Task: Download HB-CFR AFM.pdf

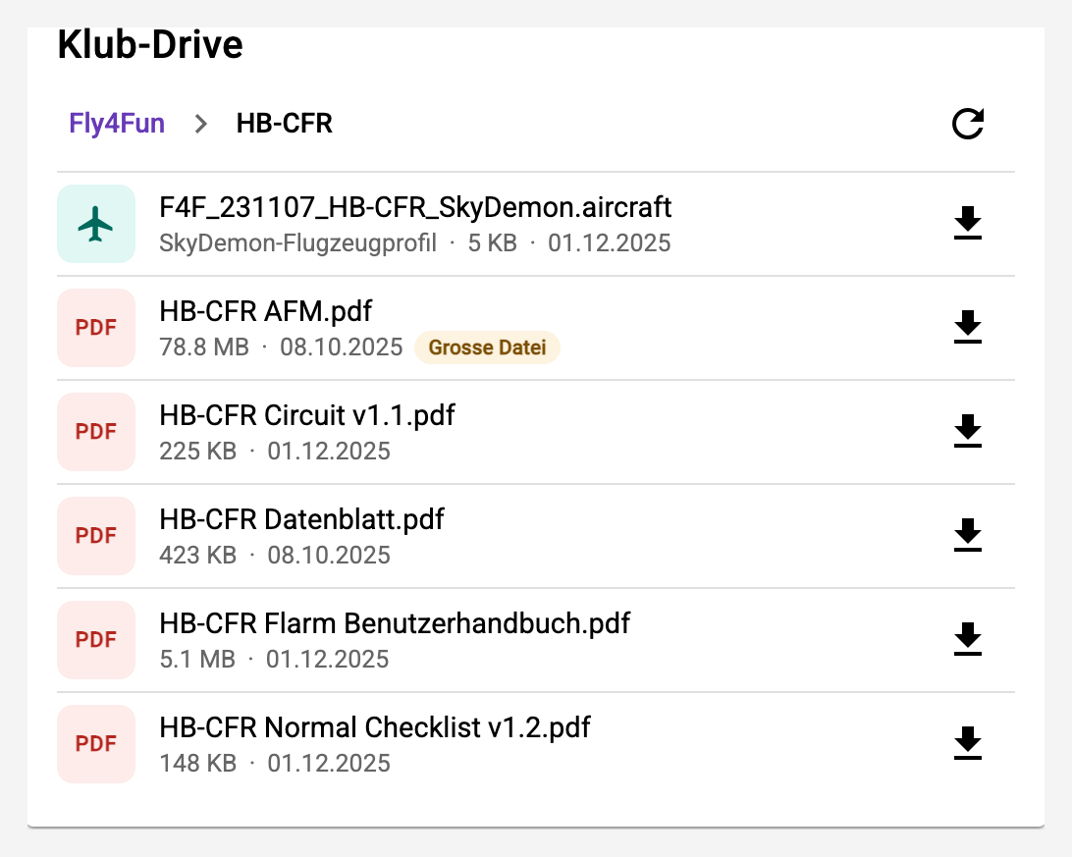Action: pos(967,327)
